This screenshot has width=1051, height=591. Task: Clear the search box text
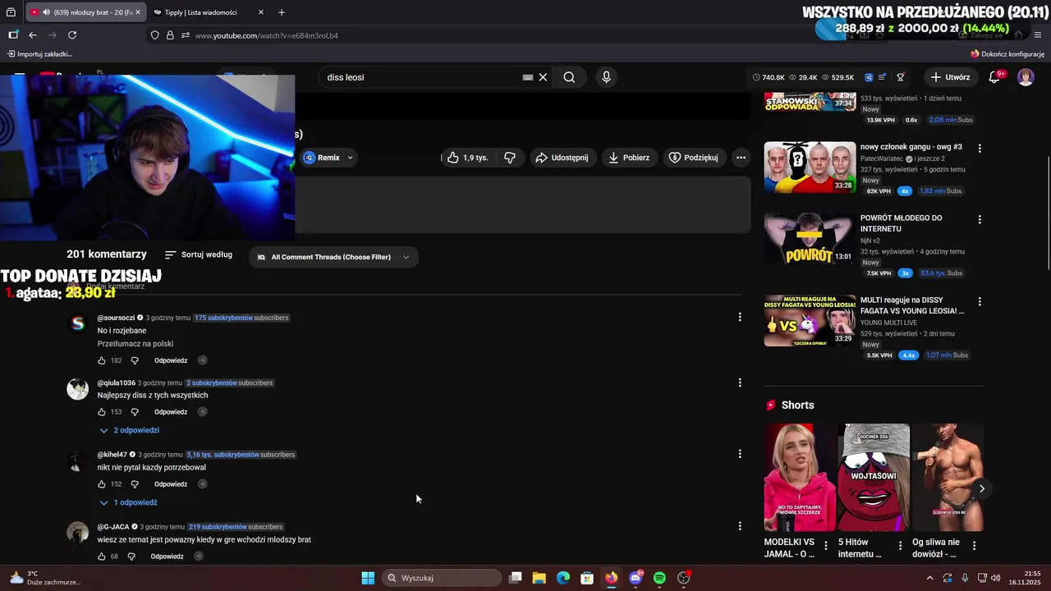pyautogui.click(x=543, y=77)
